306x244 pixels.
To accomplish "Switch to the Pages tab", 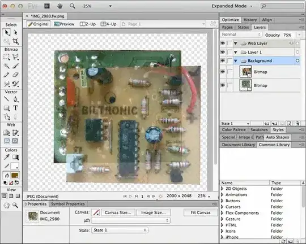I will 227,27.
